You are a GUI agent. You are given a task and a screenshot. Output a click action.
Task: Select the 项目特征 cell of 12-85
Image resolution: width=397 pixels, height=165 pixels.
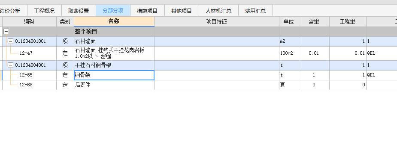(217, 75)
